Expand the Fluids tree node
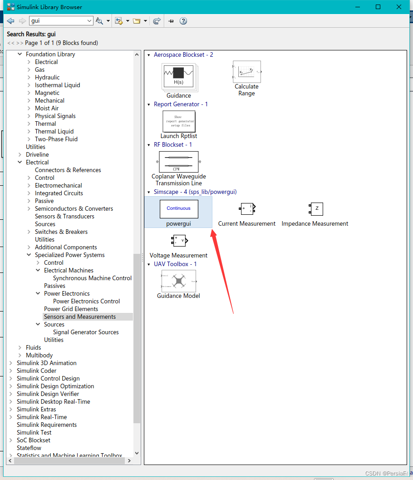 pos(20,347)
